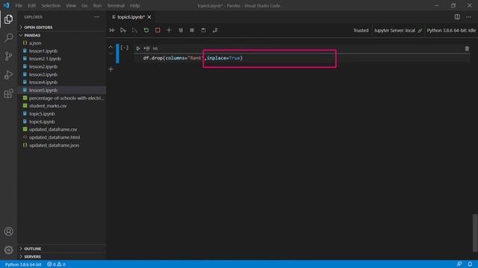Screen dimensions: 478x268
Task: Run the cell and add a cell below
Action: pyautogui.click(x=146, y=48)
